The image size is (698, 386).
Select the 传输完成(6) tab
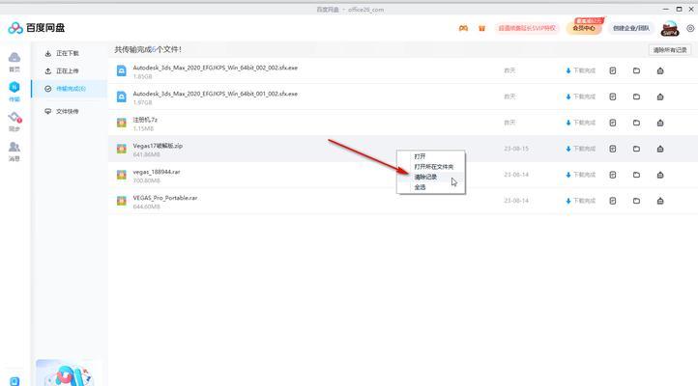[x=68, y=89]
